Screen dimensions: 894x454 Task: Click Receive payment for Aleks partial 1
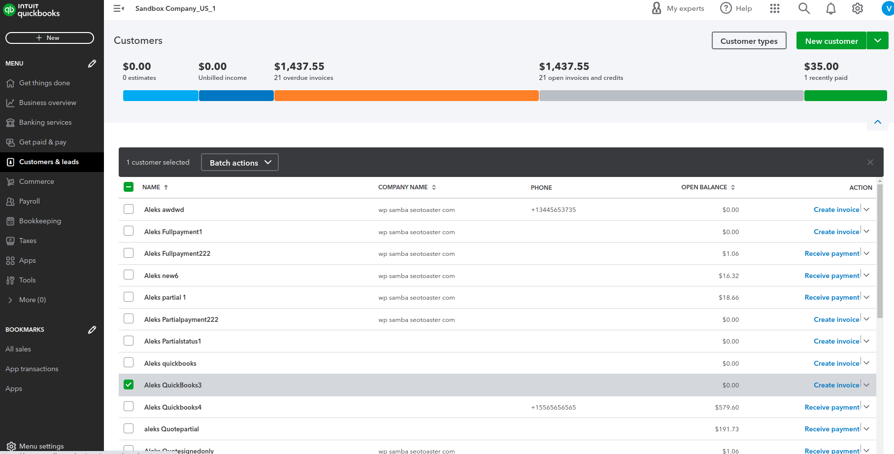[832, 297]
